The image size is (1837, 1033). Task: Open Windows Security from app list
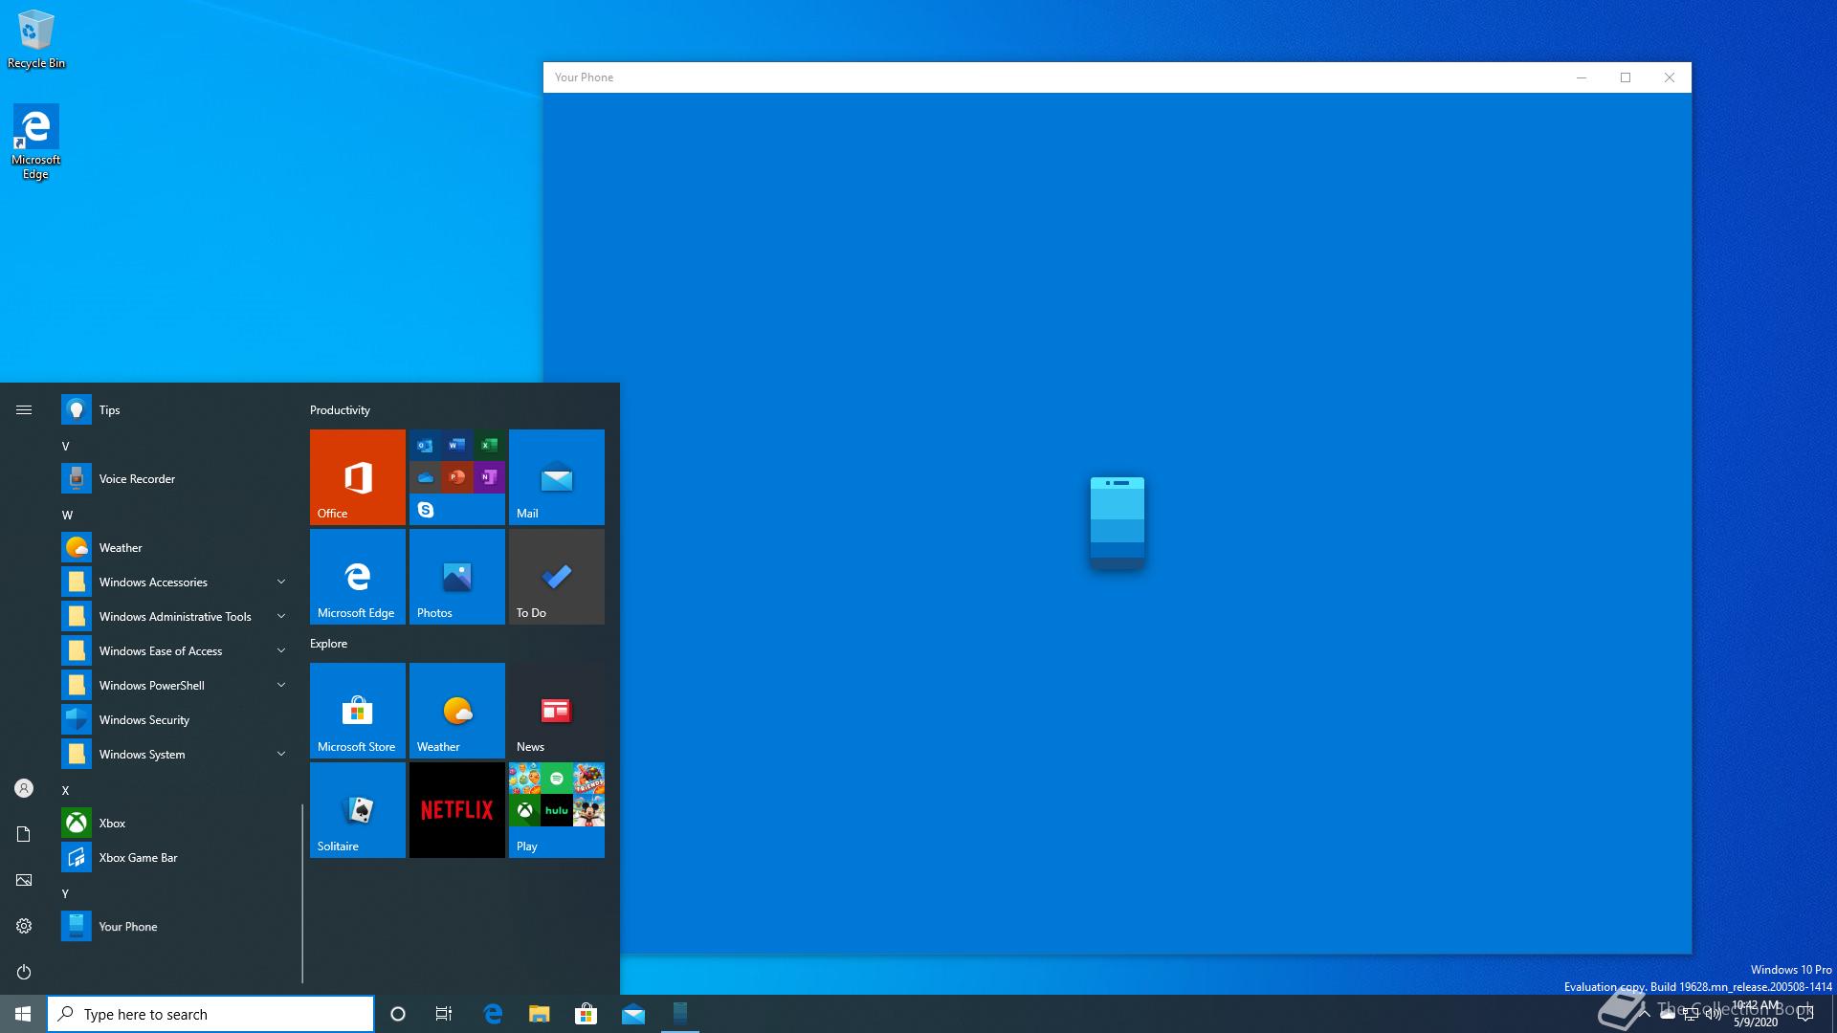click(174, 719)
